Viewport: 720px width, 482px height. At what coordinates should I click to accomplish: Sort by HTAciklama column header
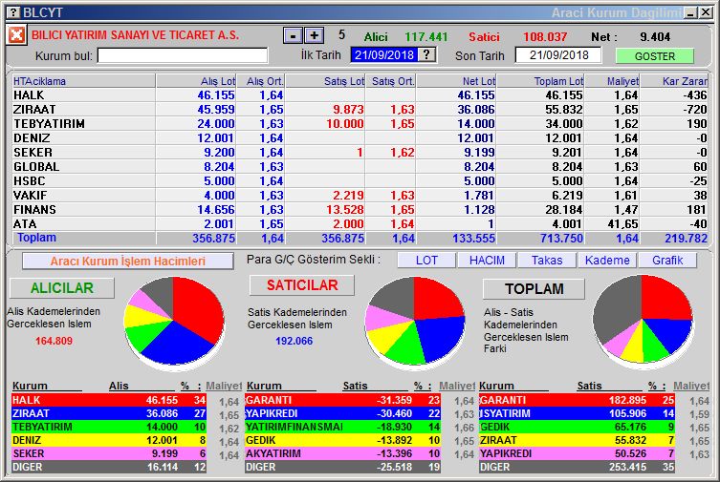[x=83, y=81]
